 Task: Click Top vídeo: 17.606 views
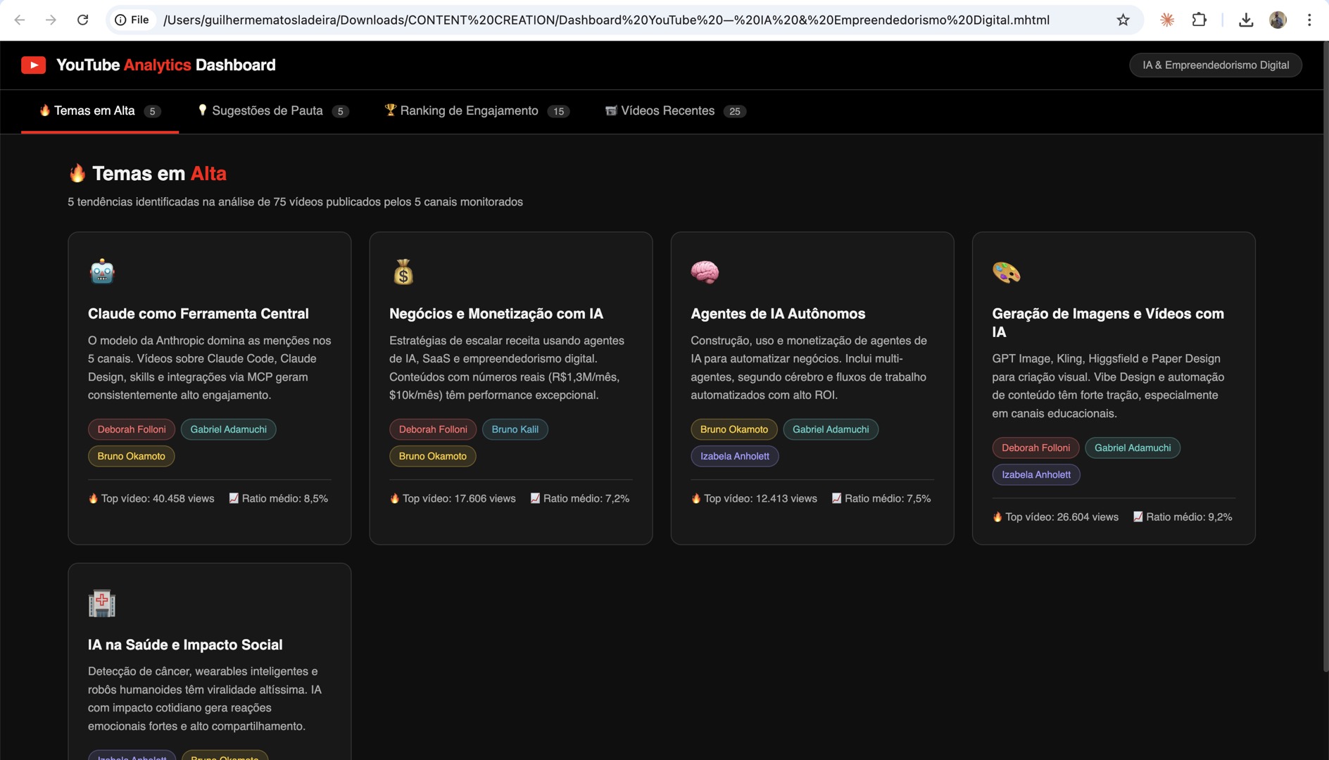tap(453, 498)
